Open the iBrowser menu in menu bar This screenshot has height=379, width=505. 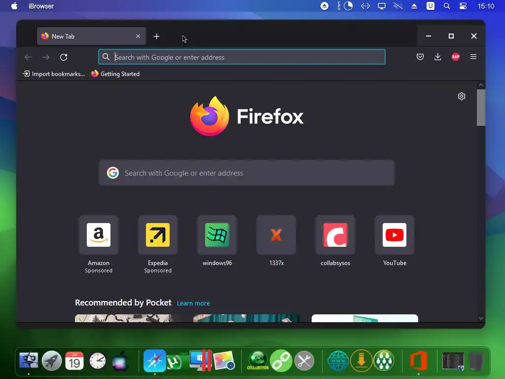tap(41, 6)
